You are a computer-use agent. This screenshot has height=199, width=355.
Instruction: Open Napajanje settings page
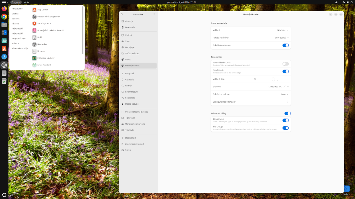(138, 47)
